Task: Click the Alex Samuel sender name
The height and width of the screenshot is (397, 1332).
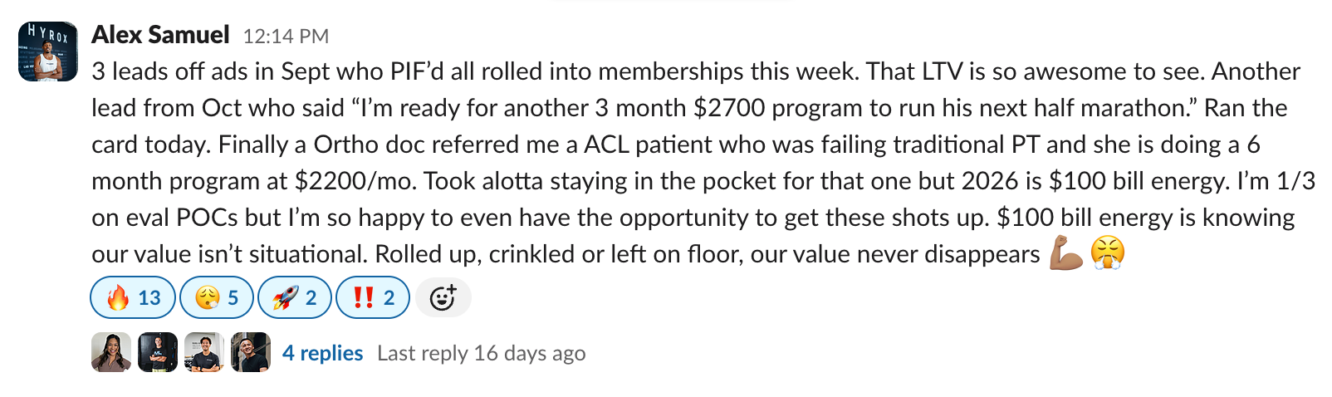Action: 160,35
